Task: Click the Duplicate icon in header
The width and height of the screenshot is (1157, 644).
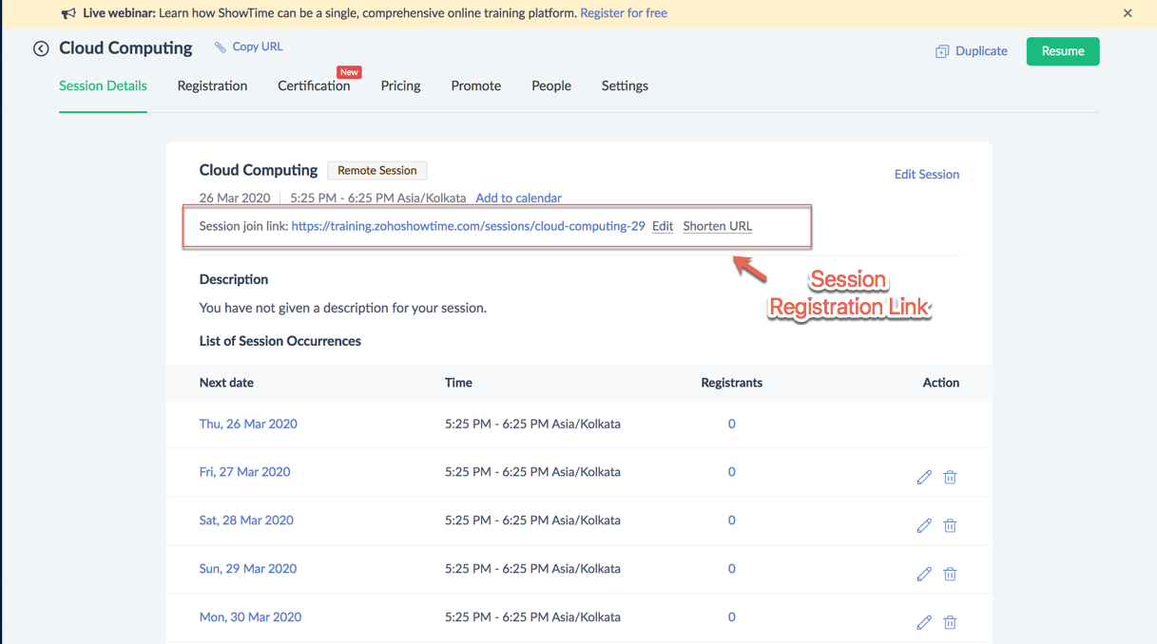Action: (942, 51)
